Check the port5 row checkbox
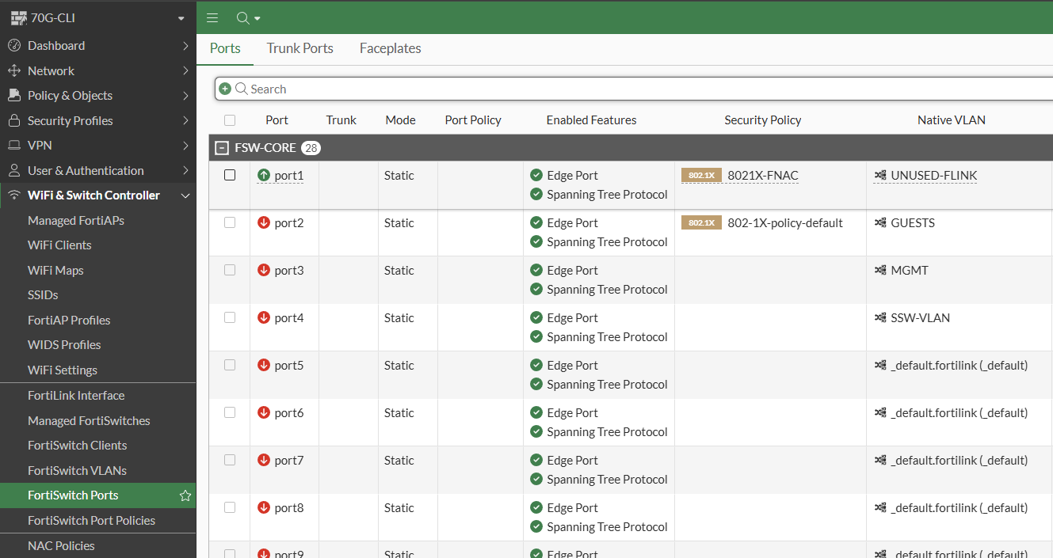This screenshot has height=558, width=1053. coord(230,365)
